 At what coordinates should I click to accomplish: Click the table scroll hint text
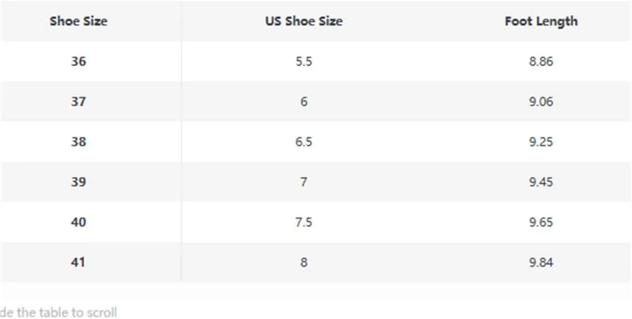click(59, 313)
